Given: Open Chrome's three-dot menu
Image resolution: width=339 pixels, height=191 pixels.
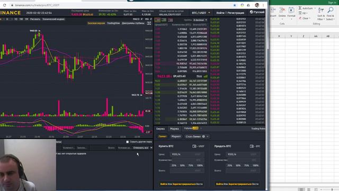Looking at the screenshot, I should tap(263, 5).
